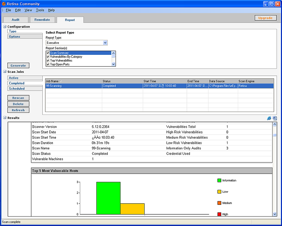This screenshot has height=226, width=282.
Task: Show Scheduled scan jobs
Action: click(25, 89)
